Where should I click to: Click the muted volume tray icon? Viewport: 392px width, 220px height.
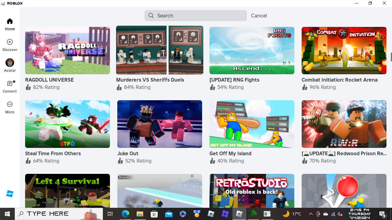pos(340,214)
